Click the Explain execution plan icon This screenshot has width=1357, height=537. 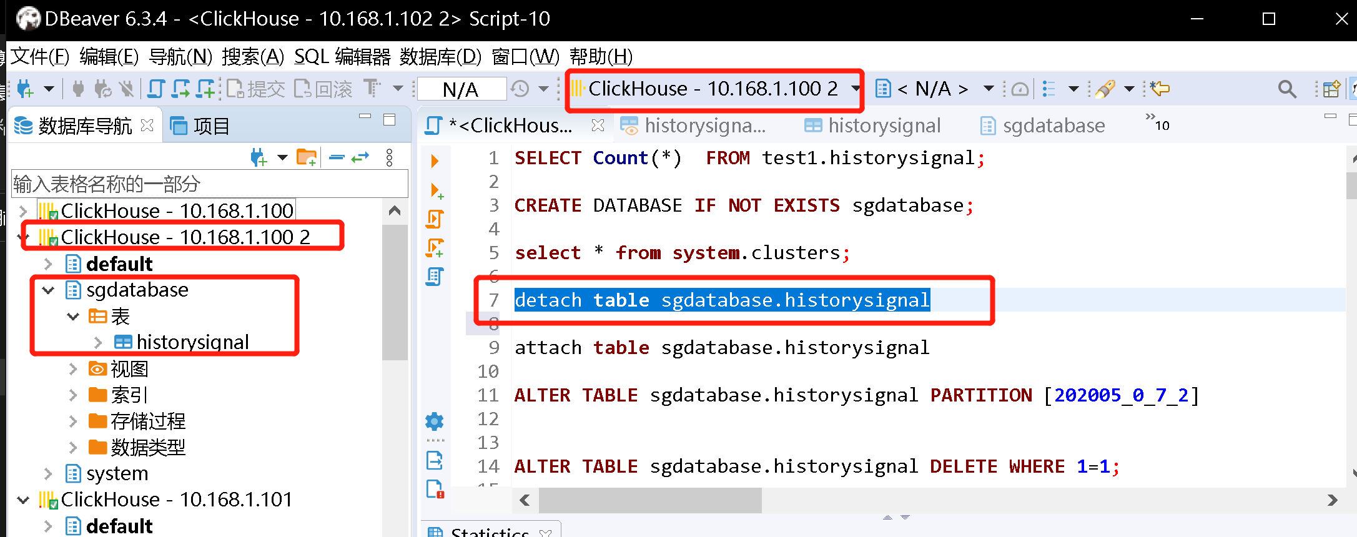[x=435, y=277]
